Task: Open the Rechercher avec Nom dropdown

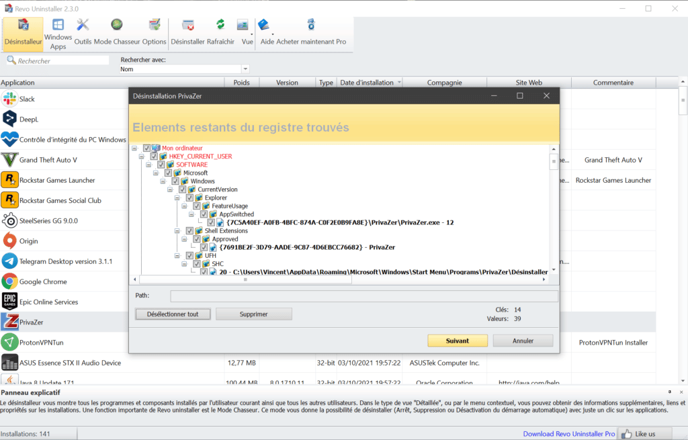Action: (x=245, y=69)
